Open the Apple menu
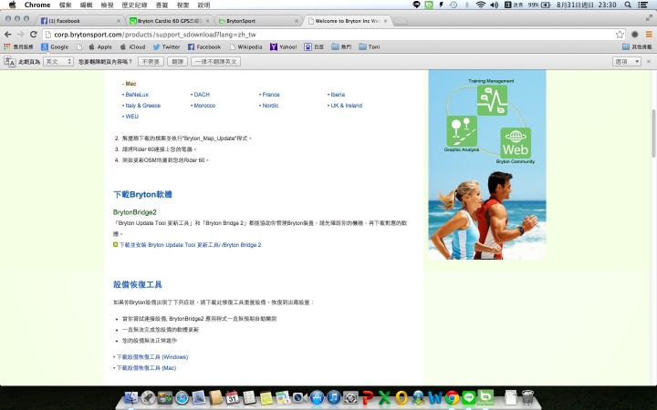Viewport: 657px width, 410px height. (x=12, y=5)
